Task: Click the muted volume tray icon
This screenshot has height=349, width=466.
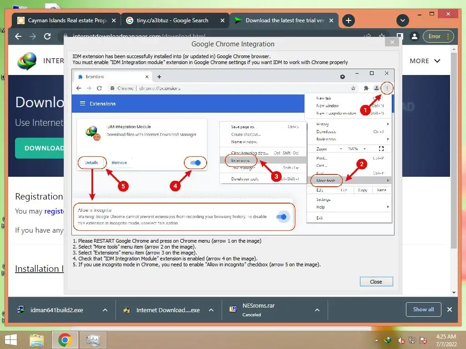Action: pyautogui.click(x=401, y=340)
